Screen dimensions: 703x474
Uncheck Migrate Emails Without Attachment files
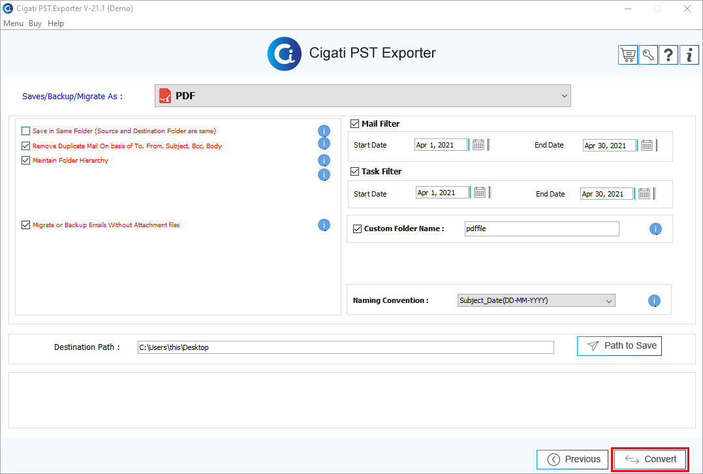click(x=25, y=225)
